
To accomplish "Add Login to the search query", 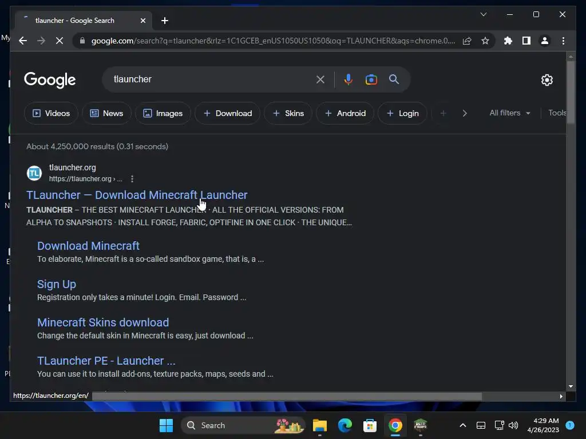I will click(x=402, y=113).
